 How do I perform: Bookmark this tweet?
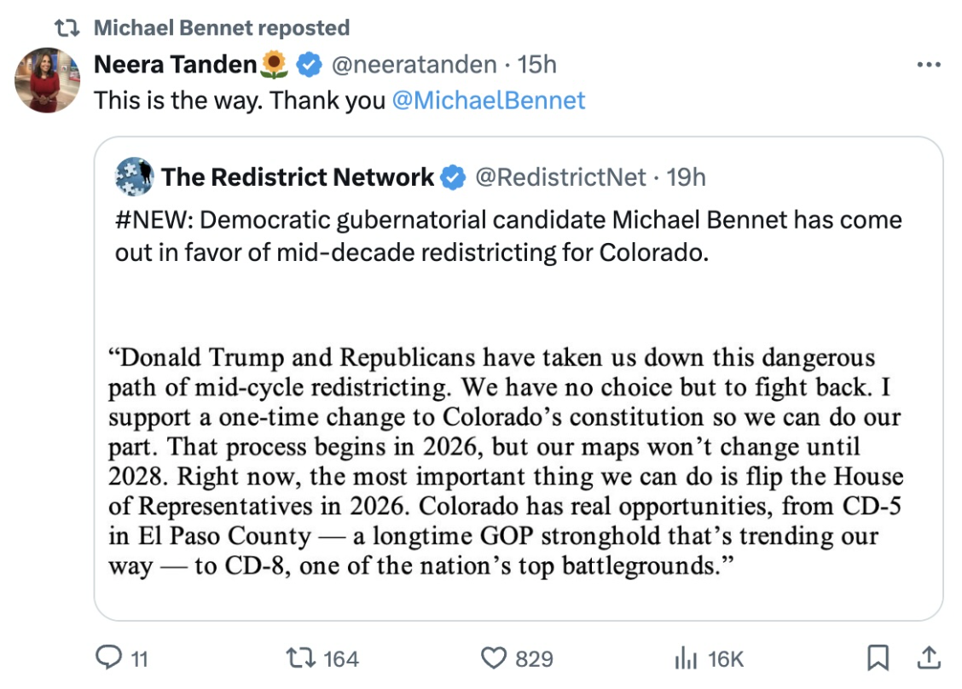(878, 657)
